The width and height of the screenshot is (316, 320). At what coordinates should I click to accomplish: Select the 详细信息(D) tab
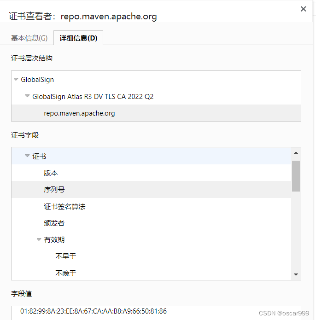coord(78,38)
